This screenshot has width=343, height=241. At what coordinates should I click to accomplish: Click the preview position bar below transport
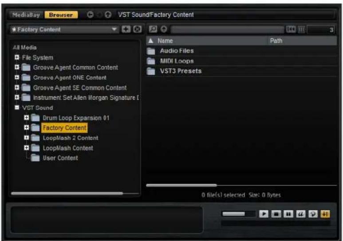coord(276,223)
